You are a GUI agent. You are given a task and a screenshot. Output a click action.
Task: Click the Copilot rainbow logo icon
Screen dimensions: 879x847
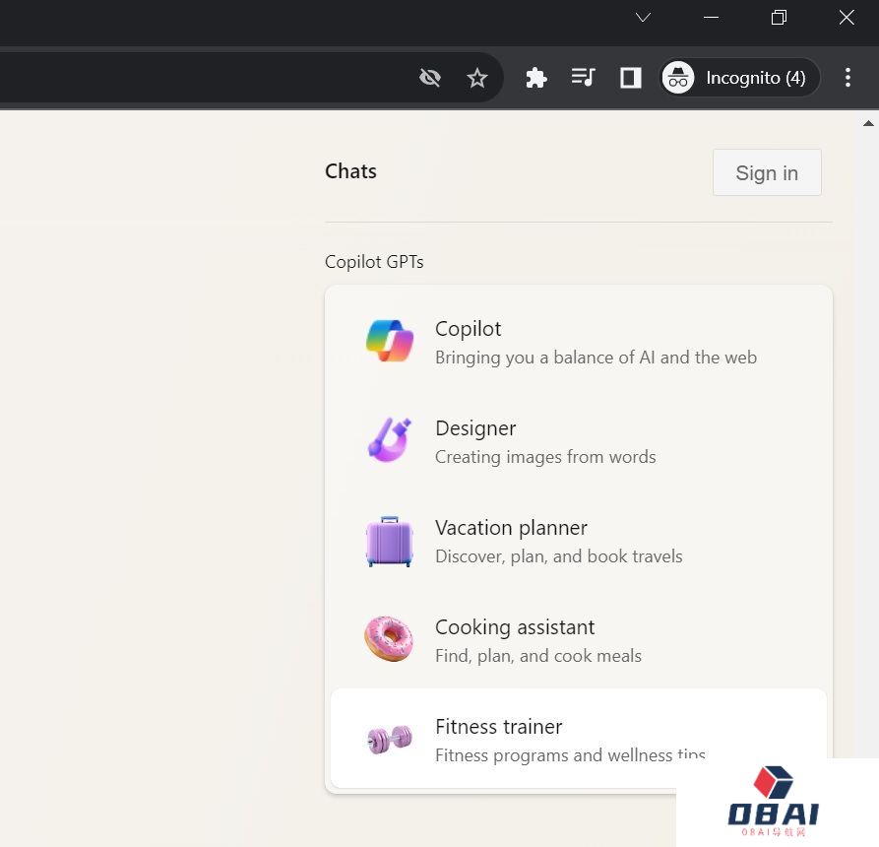pyautogui.click(x=390, y=341)
